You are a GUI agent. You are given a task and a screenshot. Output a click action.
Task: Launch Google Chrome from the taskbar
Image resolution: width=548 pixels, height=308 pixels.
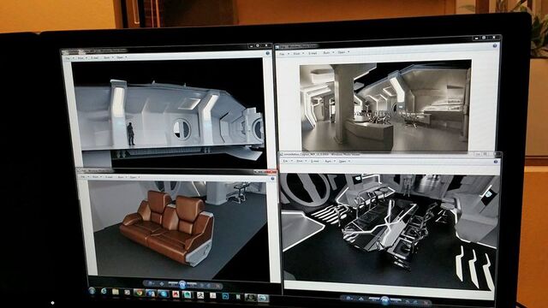coord(139,293)
